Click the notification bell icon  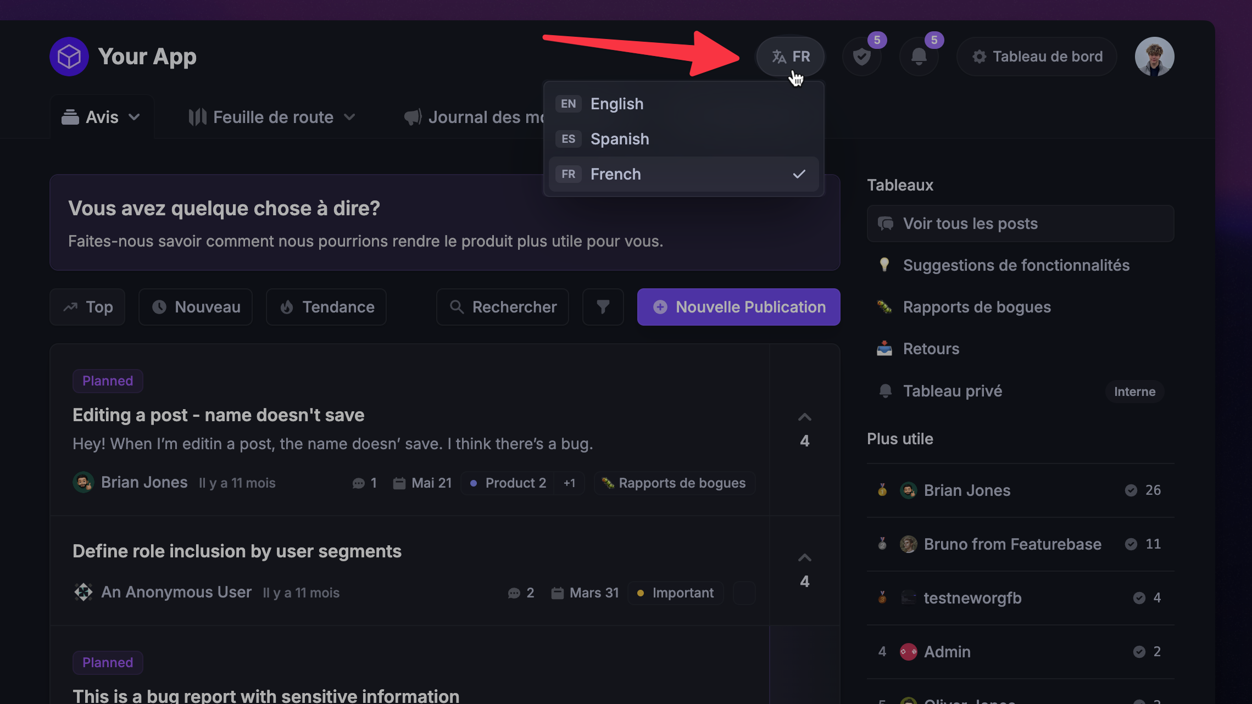pos(919,57)
